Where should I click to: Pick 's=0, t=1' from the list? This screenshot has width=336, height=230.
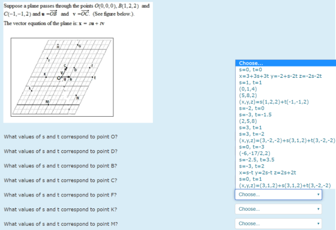point(286,179)
